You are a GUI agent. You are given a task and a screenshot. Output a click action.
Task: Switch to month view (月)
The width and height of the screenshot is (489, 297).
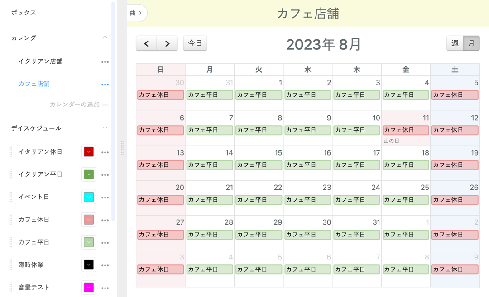coord(471,43)
